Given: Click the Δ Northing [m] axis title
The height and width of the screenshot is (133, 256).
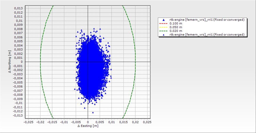Looking at the screenshot, I should 10,62.
